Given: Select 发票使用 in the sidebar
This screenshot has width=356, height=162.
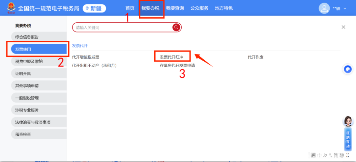Looking at the screenshot, I should 39,49.
